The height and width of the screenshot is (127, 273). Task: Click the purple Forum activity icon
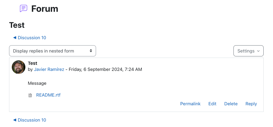coord(24,8)
